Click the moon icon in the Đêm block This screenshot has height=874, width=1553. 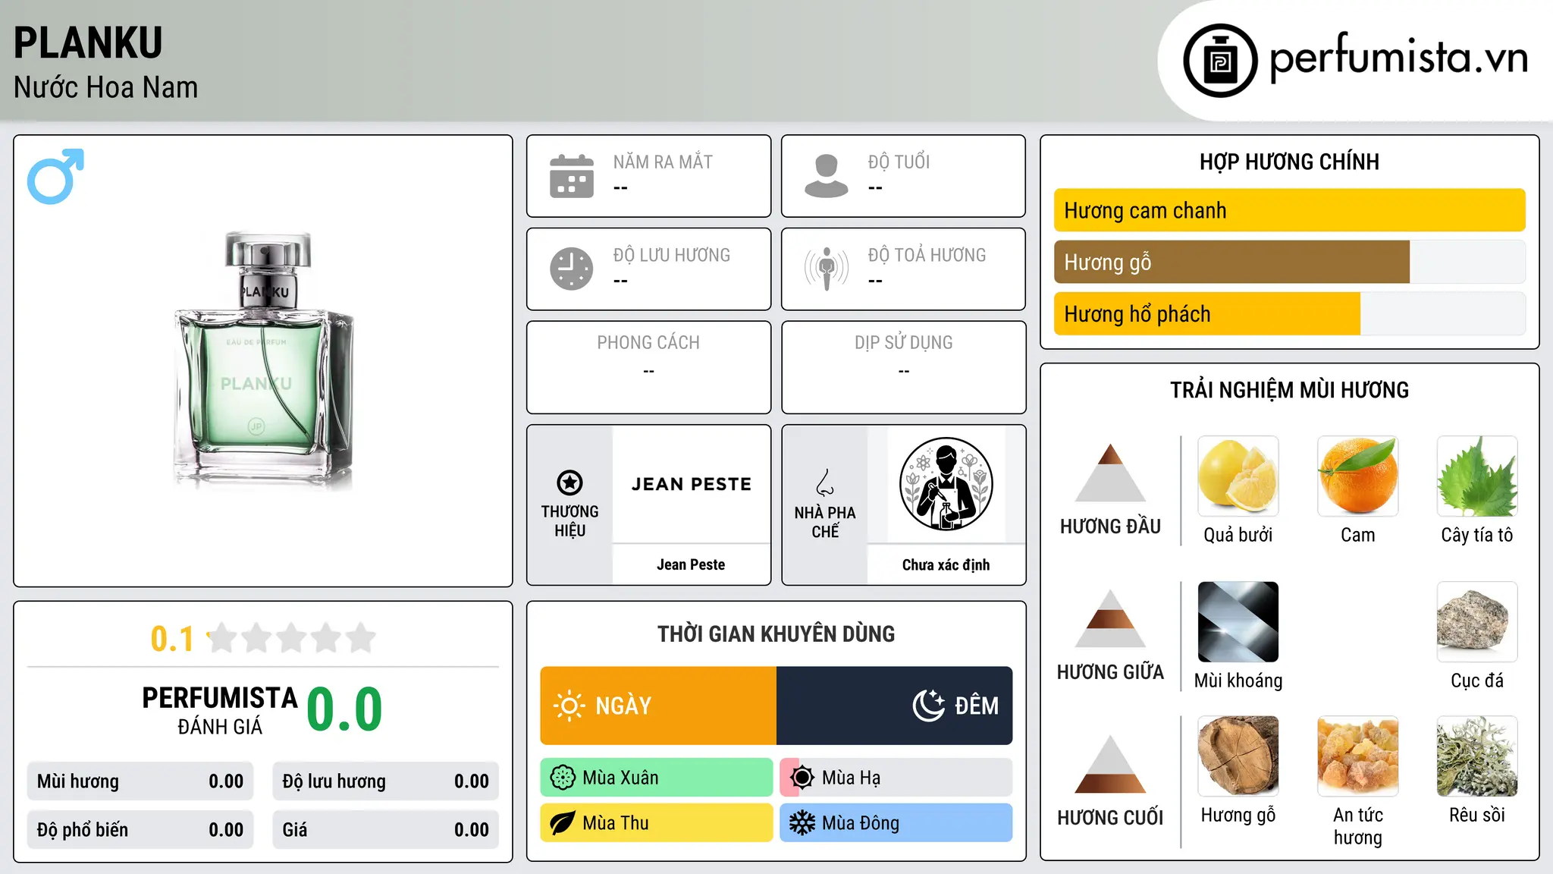928,706
